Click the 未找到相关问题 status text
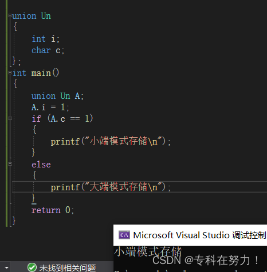 (x=68, y=268)
